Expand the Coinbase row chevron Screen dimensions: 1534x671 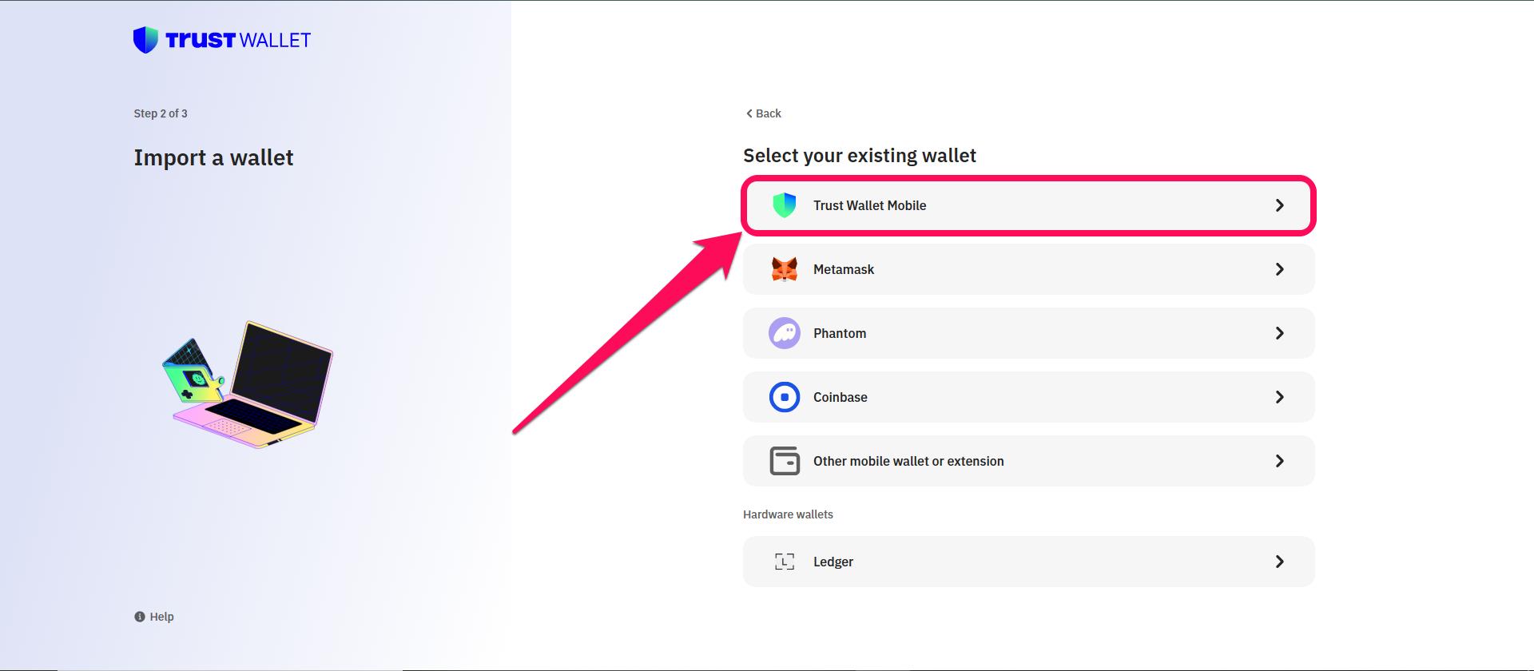click(x=1280, y=397)
